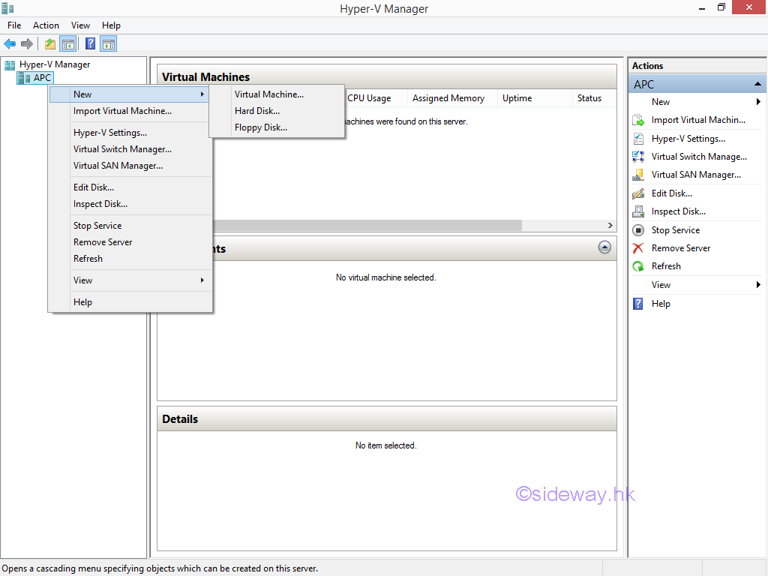Open the Action menu in menu bar

point(46,25)
